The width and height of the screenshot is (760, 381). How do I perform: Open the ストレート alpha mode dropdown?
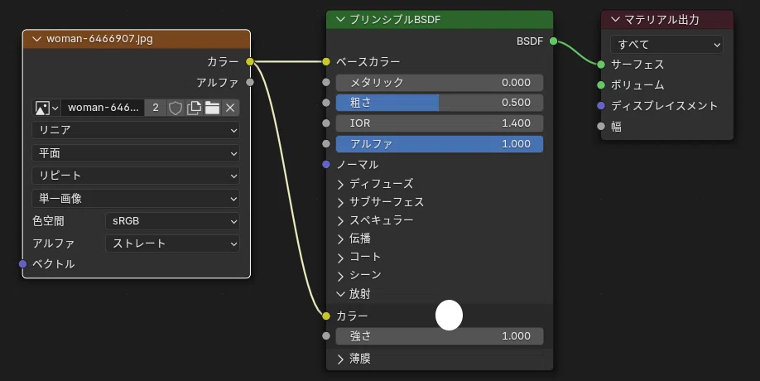click(172, 244)
